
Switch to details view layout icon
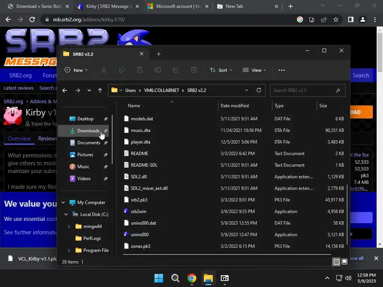(336, 262)
